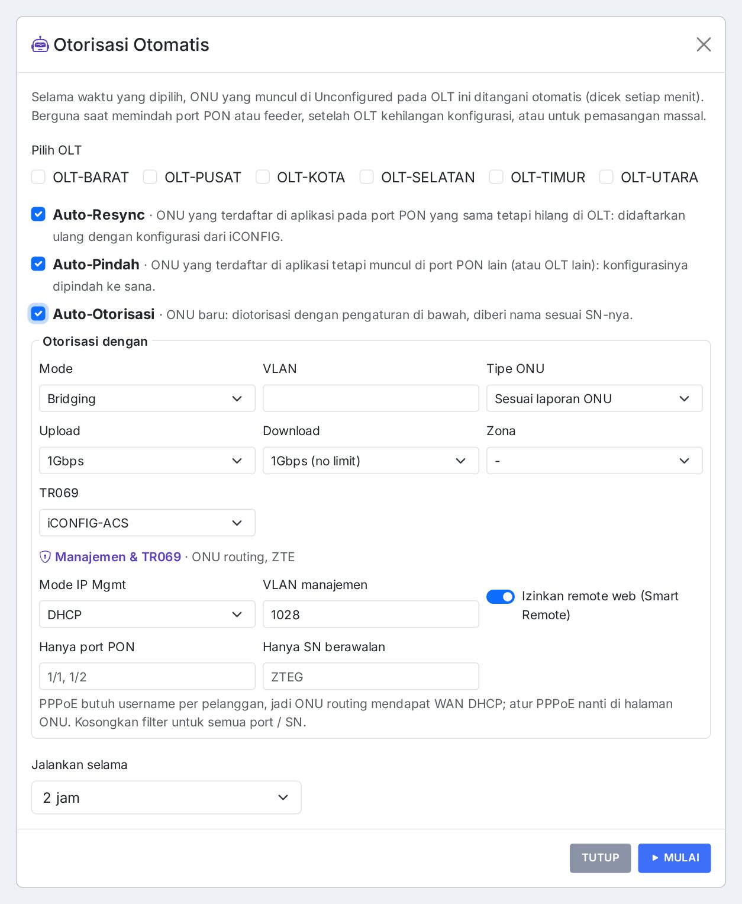This screenshot has height=904, width=742.
Task: Tick the OLT-UTARA checkbox
Action: [606, 177]
